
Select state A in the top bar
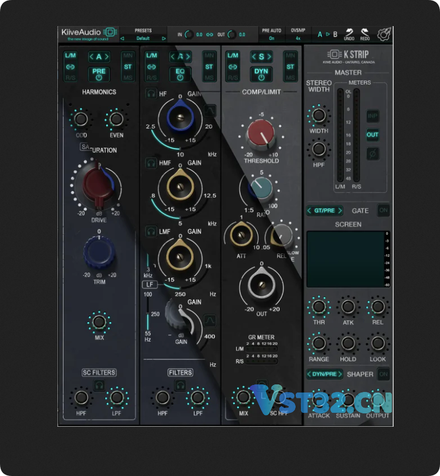point(320,34)
